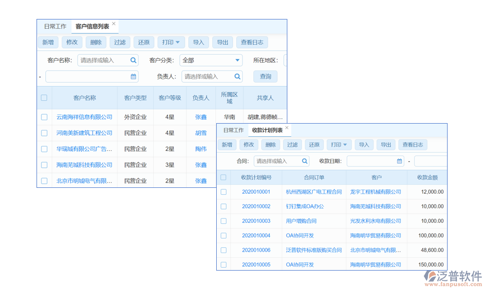Viewport: 487px width, 292px height.
Task: Tick checkbox for payment plan 2020010001
Action: pos(224,192)
